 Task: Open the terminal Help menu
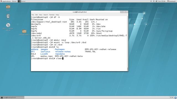57,15
